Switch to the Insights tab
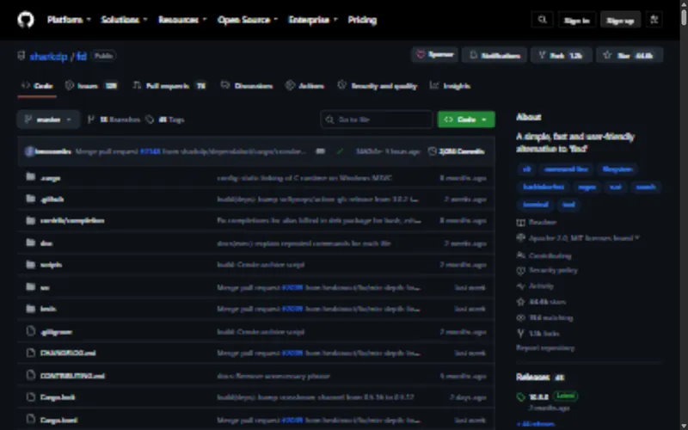This screenshot has height=430, width=688. (450, 86)
